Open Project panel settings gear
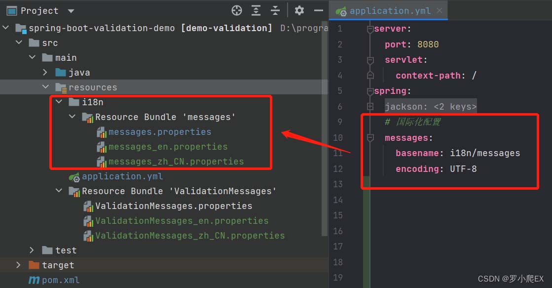 299,10
